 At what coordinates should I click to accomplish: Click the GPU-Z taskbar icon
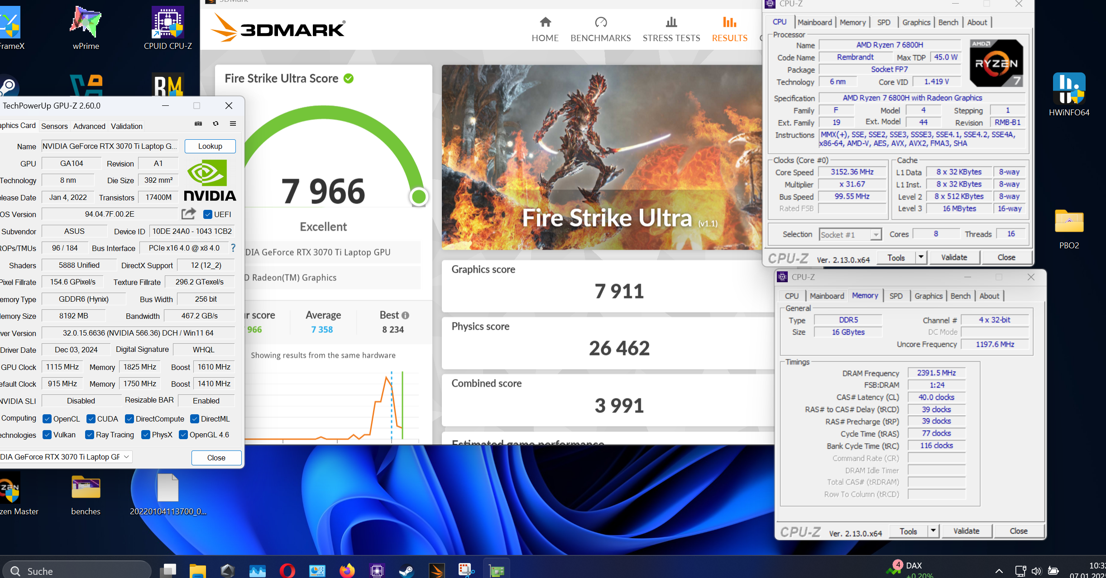point(497,570)
